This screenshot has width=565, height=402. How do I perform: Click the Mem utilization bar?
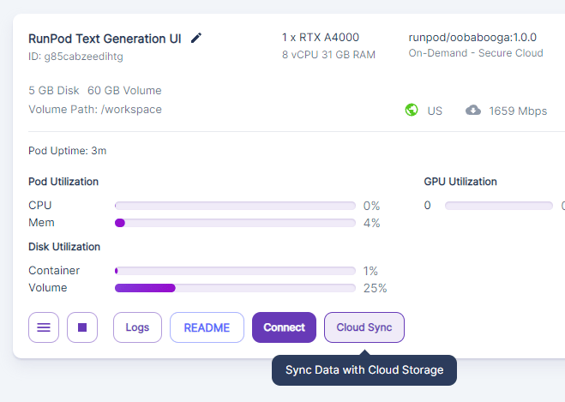click(x=235, y=223)
